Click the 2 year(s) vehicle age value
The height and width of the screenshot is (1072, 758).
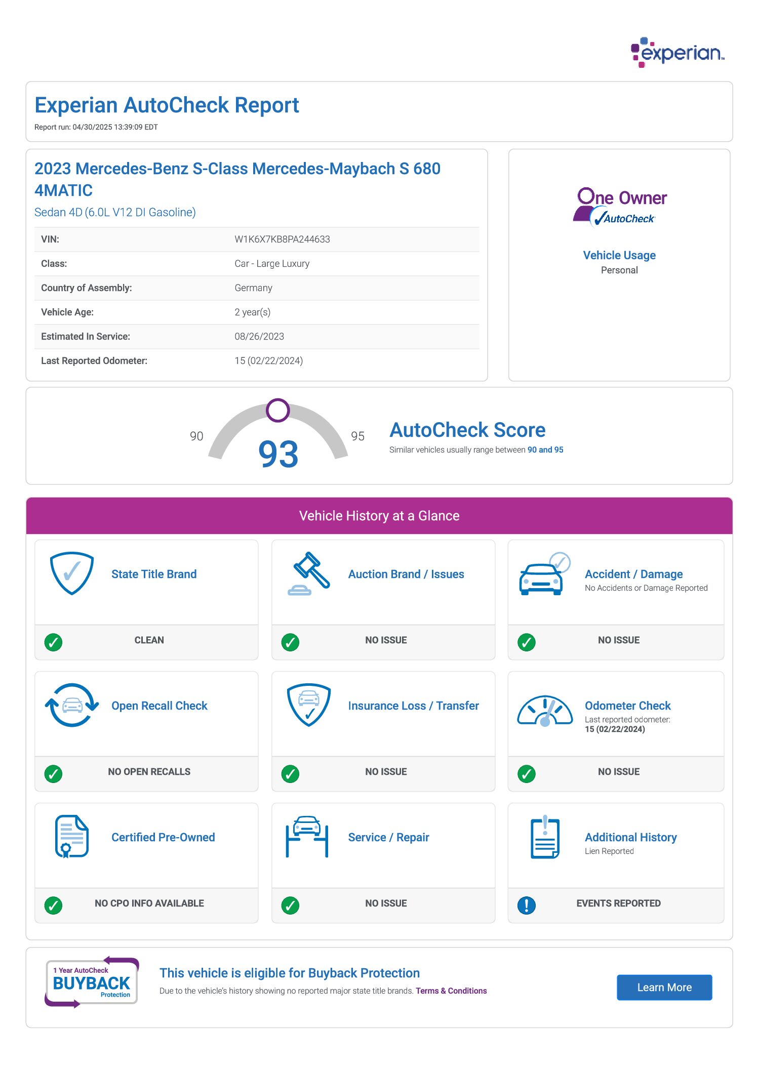tap(252, 312)
